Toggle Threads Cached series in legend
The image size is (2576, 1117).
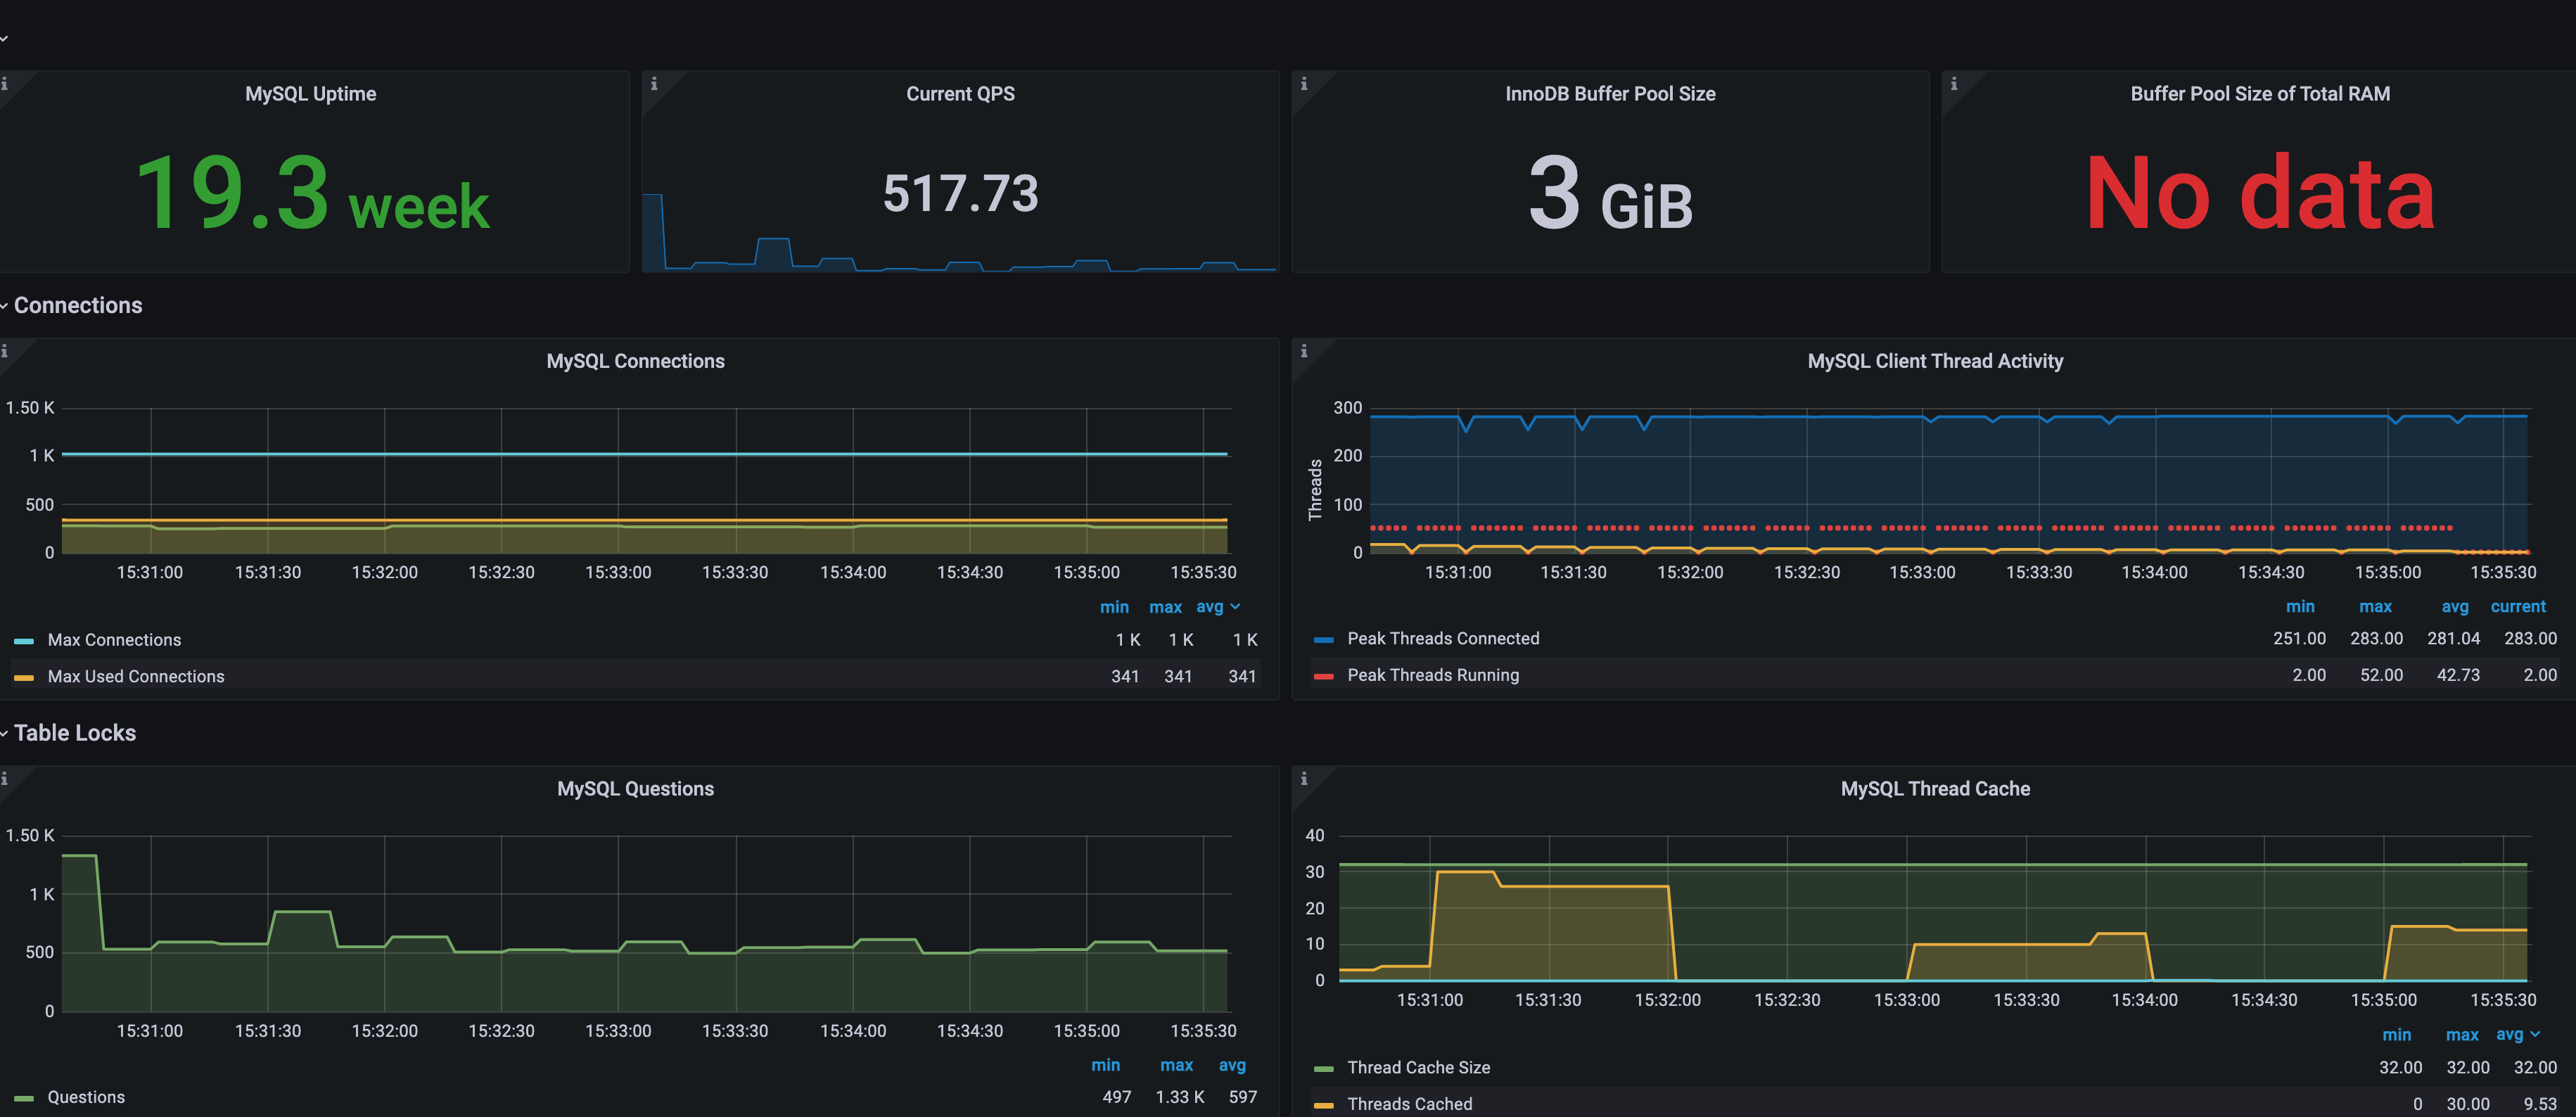click(x=1409, y=1104)
